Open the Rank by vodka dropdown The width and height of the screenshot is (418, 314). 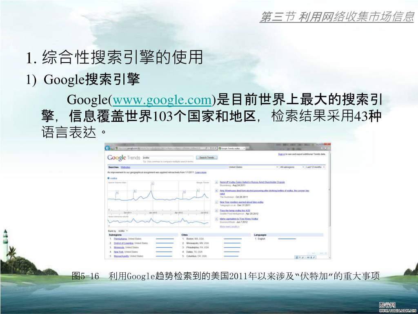click(123, 231)
